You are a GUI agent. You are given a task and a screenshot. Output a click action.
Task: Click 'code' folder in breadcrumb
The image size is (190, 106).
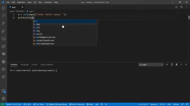click(x=12, y=11)
